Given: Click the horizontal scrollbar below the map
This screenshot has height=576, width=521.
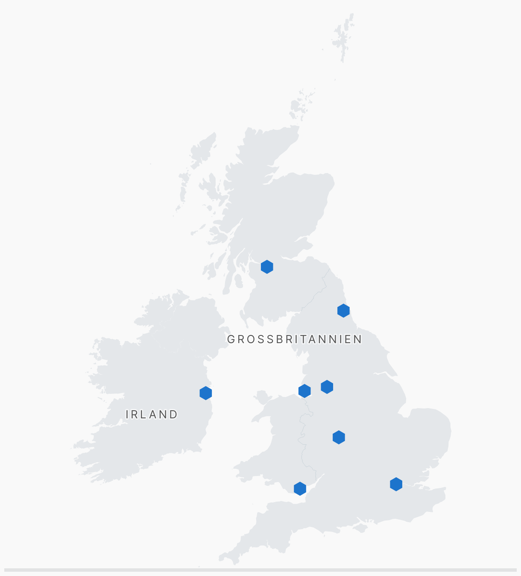Looking at the screenshot, I should 260,570.
